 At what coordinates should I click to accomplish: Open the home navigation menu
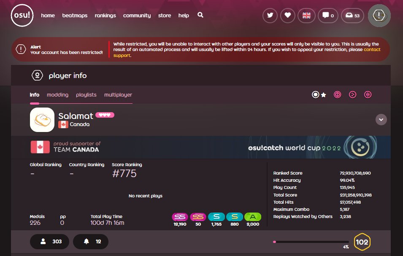click(48, 16)
